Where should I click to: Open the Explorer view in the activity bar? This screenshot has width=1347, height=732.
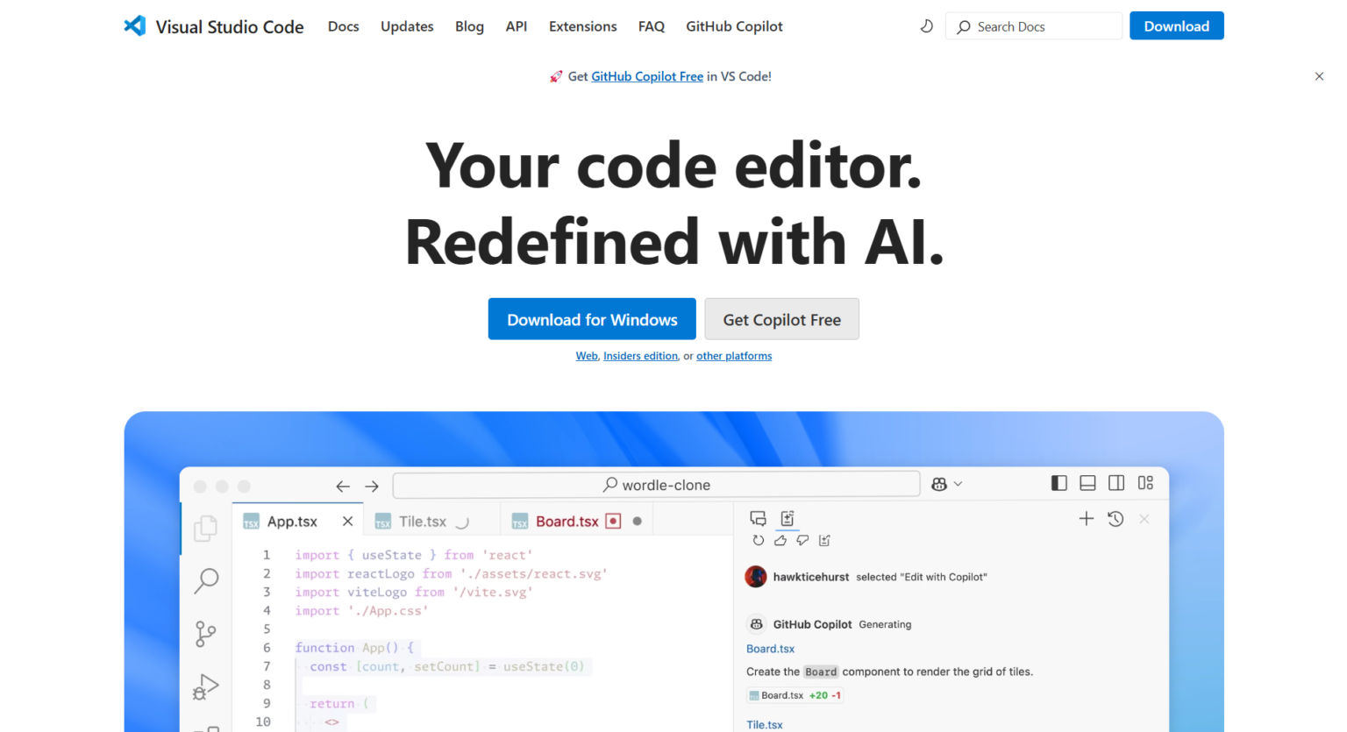205,529
